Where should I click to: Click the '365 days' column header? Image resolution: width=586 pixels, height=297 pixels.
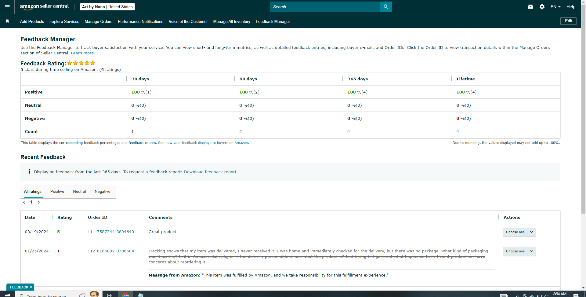pyautogui.click(x=358, y=79)
